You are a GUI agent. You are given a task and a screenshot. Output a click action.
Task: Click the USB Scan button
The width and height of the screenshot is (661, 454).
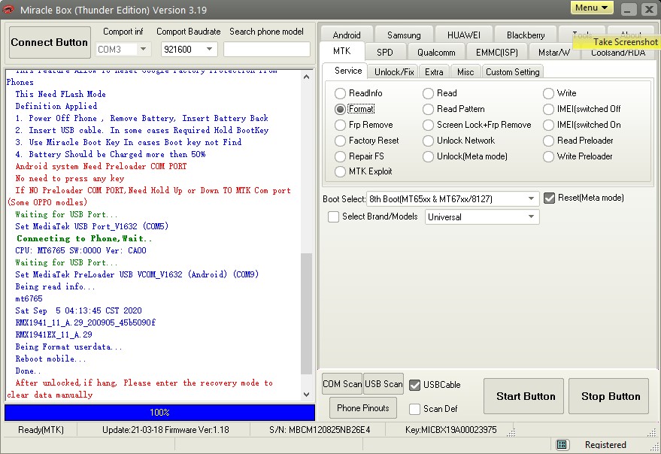coord(384,384)
